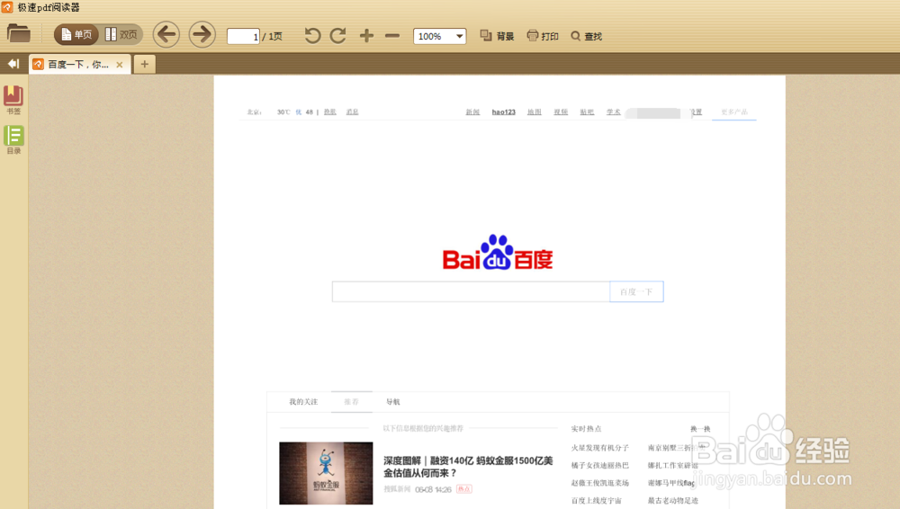Switch to single page view (单页)

tap(76, 35)
